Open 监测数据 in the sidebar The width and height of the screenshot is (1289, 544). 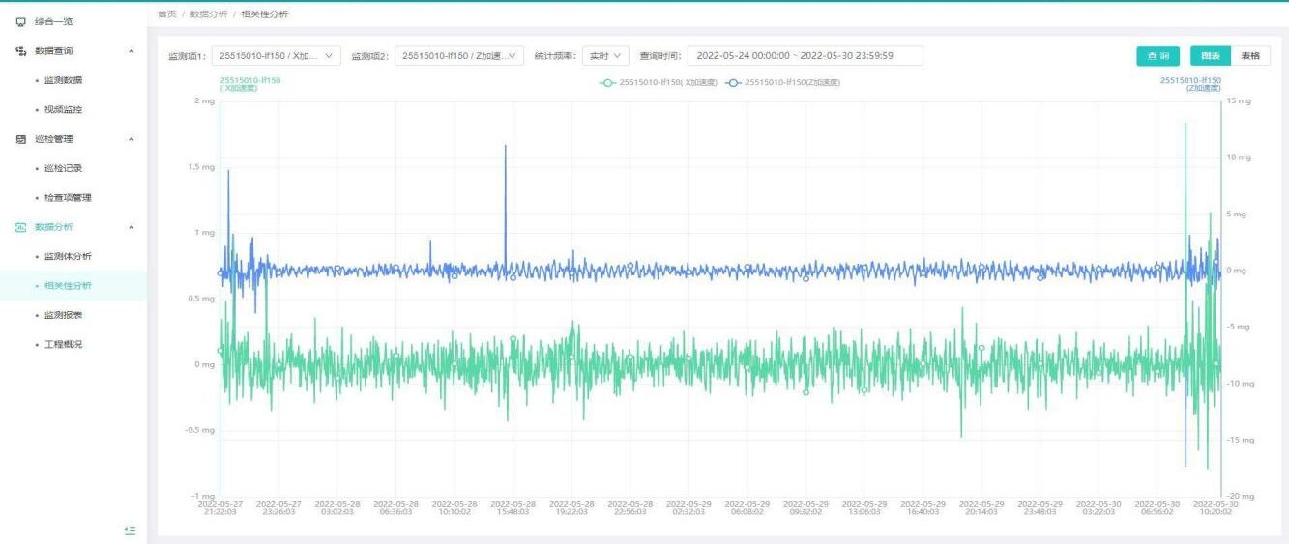point(65,80)
